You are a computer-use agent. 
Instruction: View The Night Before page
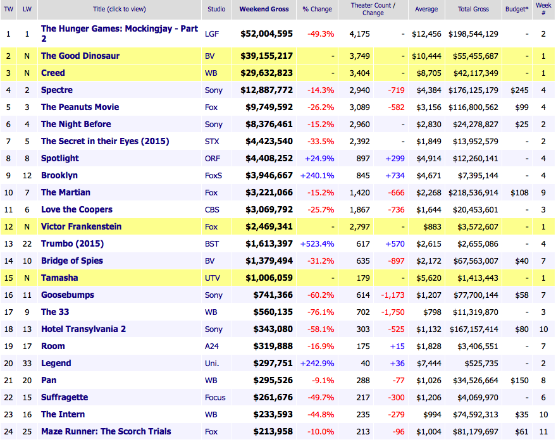point(76,124)
